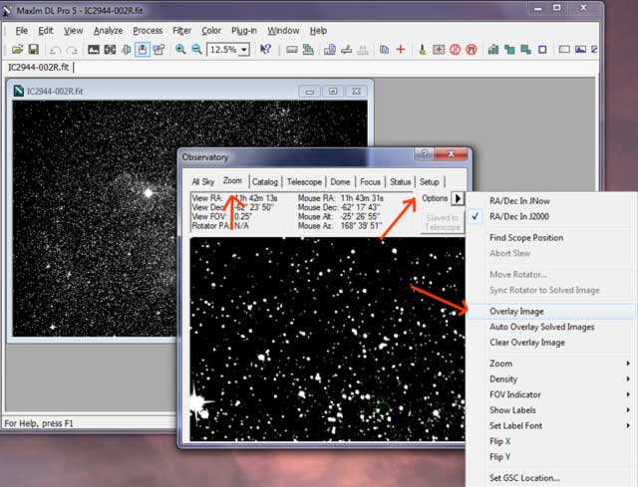Image resolution: width=638 pixels, height=487 pixels.
Task: Click the red crosshair toolbar icon
Action: [x=401, y=49]
